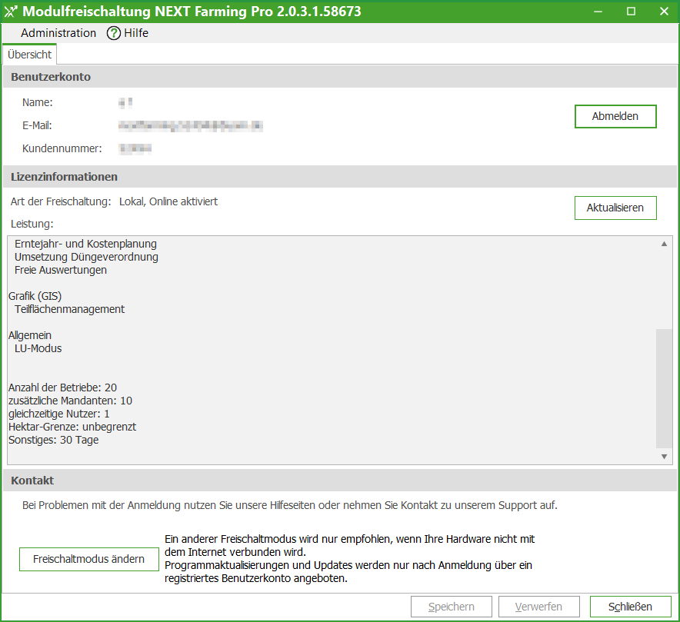Click the Leistung list scroll-up arrow
The height and width of the screenshot is (622, 680).
pos(664,244)
